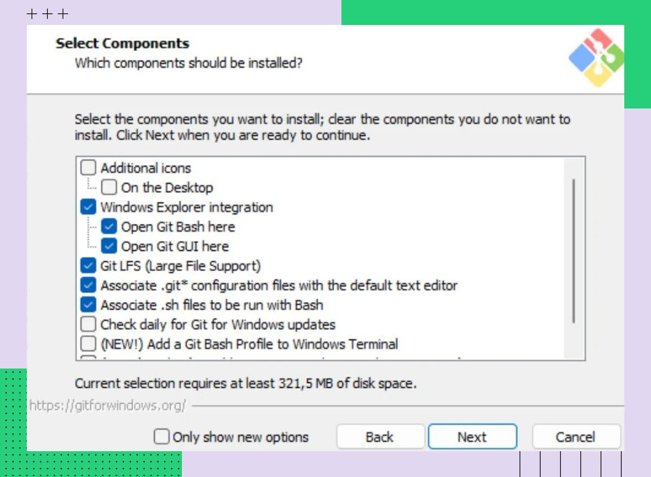The height and width of the screenshot is (477, 651).
Task: Open the gitforwindows.org link
Action: 108,406
